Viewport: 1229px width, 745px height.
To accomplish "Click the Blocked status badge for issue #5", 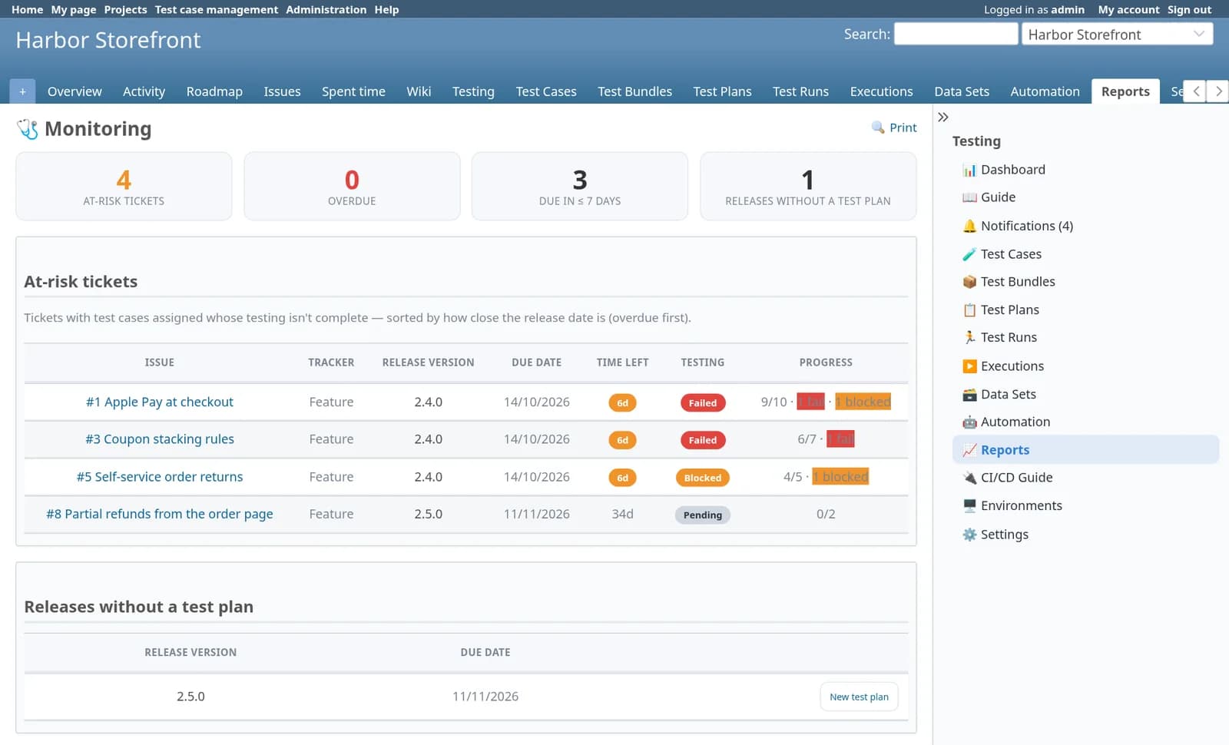I will (702, 478).
